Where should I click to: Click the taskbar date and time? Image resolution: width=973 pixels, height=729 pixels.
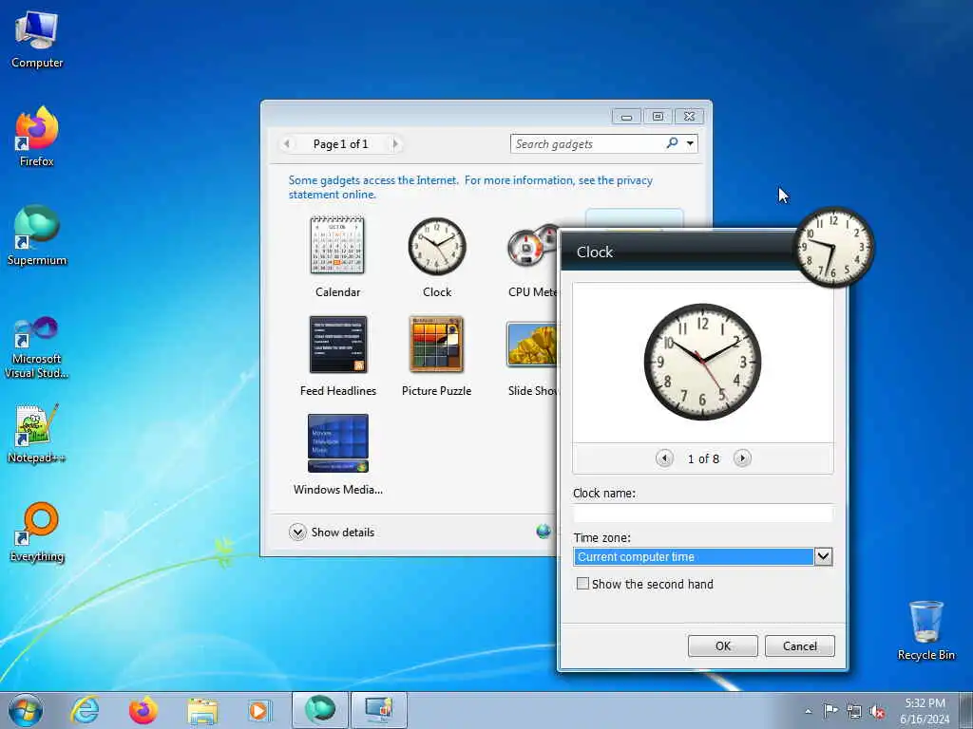(x=925, y=711)
